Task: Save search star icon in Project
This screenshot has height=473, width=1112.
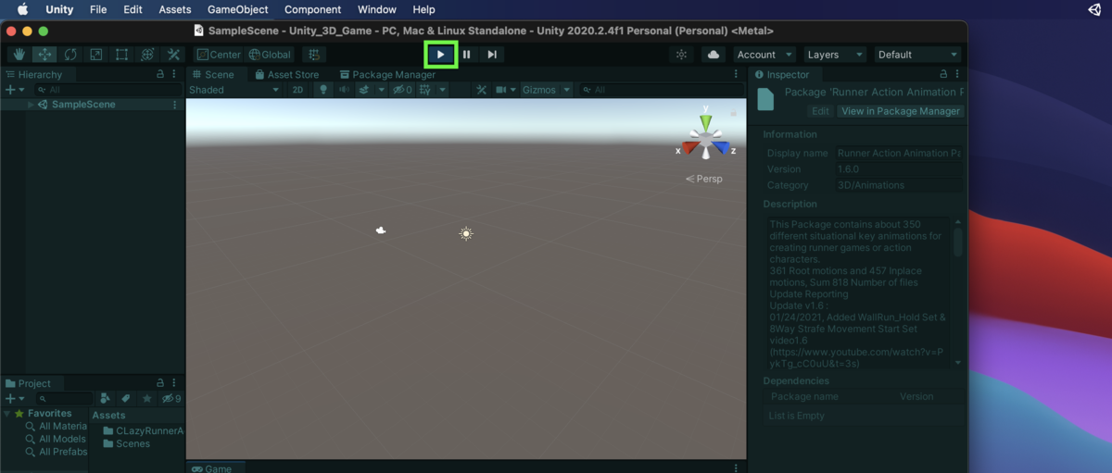Action: coord(146,398)
